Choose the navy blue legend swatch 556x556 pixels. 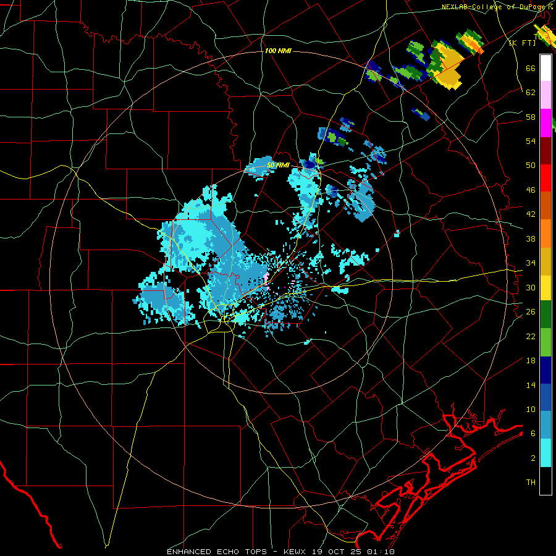545,370
